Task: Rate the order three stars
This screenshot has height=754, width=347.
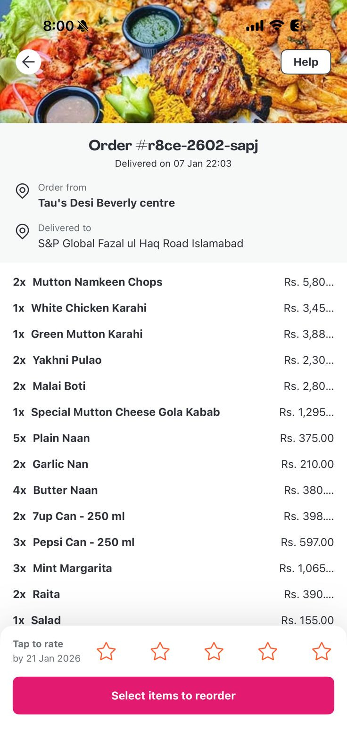Action: point(214,651)
